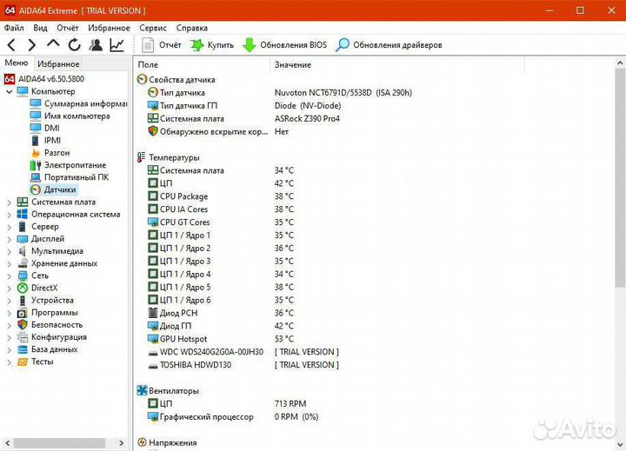Expand the Системная плата tree node
The height and width of the screenshot is (451, 626).
coord(10,202)
